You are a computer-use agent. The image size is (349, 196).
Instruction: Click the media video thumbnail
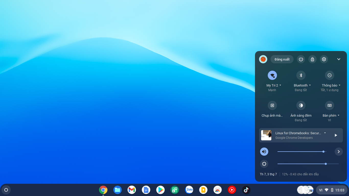click(266, 135)
